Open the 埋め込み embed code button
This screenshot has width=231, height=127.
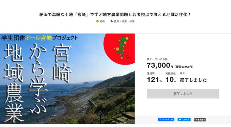(200, 120)
